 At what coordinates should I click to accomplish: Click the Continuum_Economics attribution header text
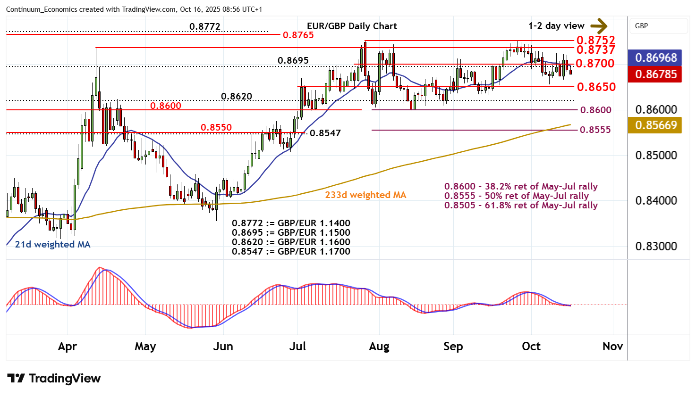pos(134,9)
